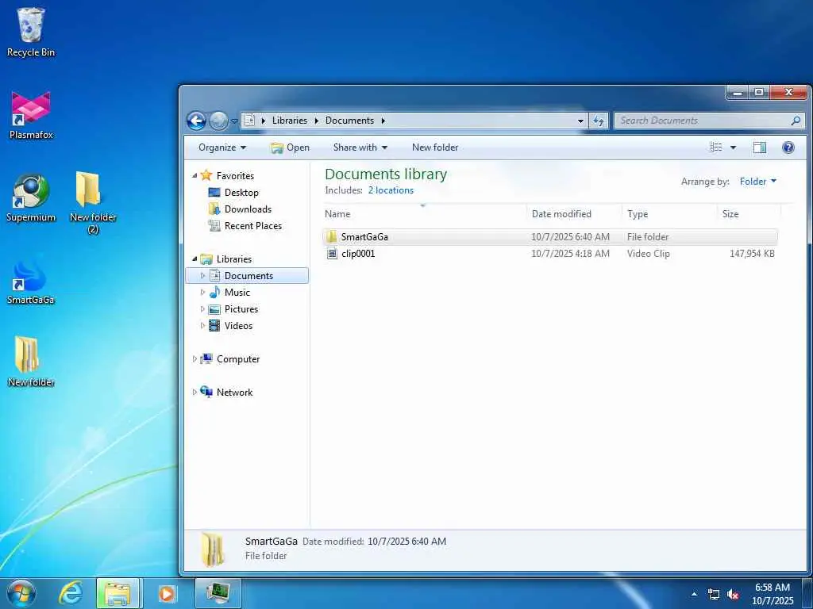Viewport: 813px width, 609px height.
Task: Click the greyed-out Forward arrow in Explorer
Action: tap(218, 121)
